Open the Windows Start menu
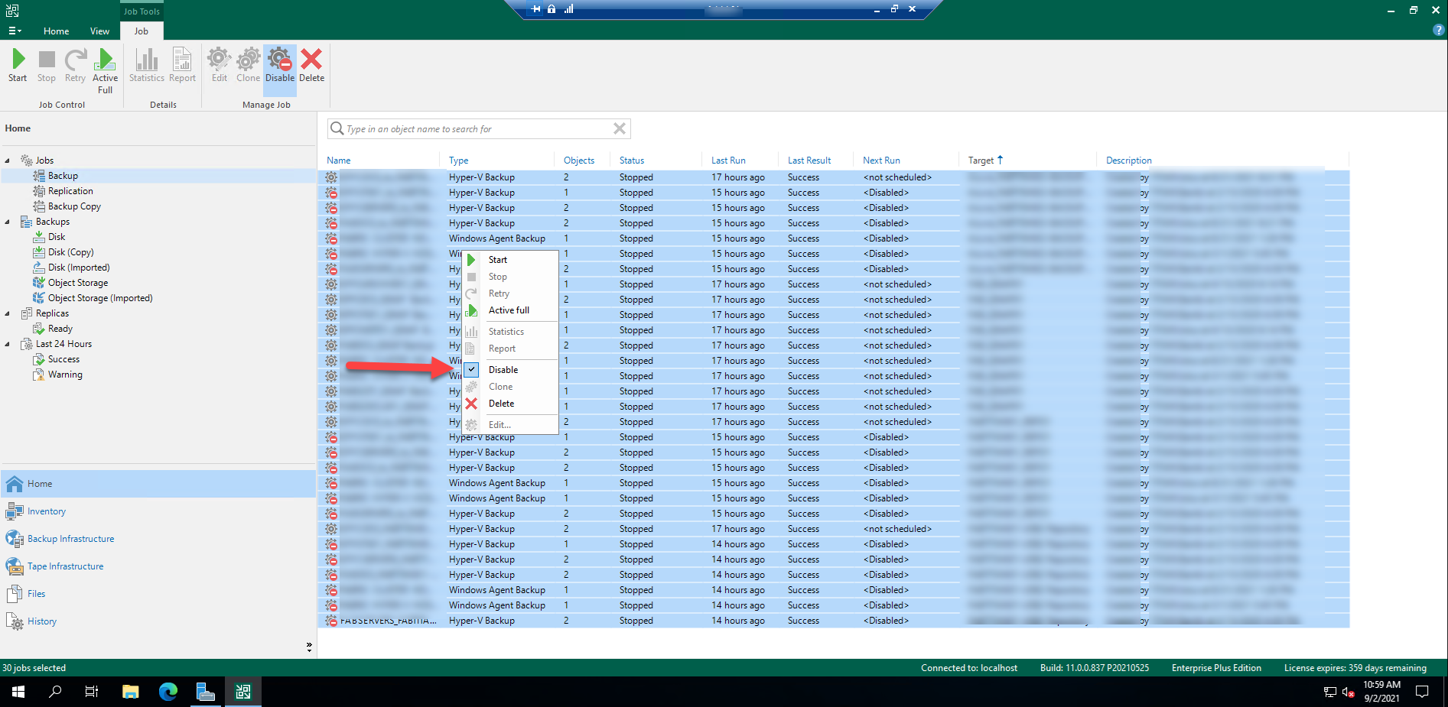1448x707 pixels. pos(18,692)
